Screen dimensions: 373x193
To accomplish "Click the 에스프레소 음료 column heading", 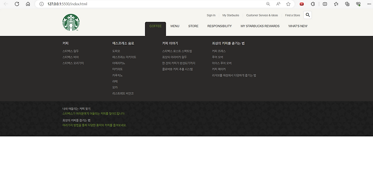I will 123,43.
